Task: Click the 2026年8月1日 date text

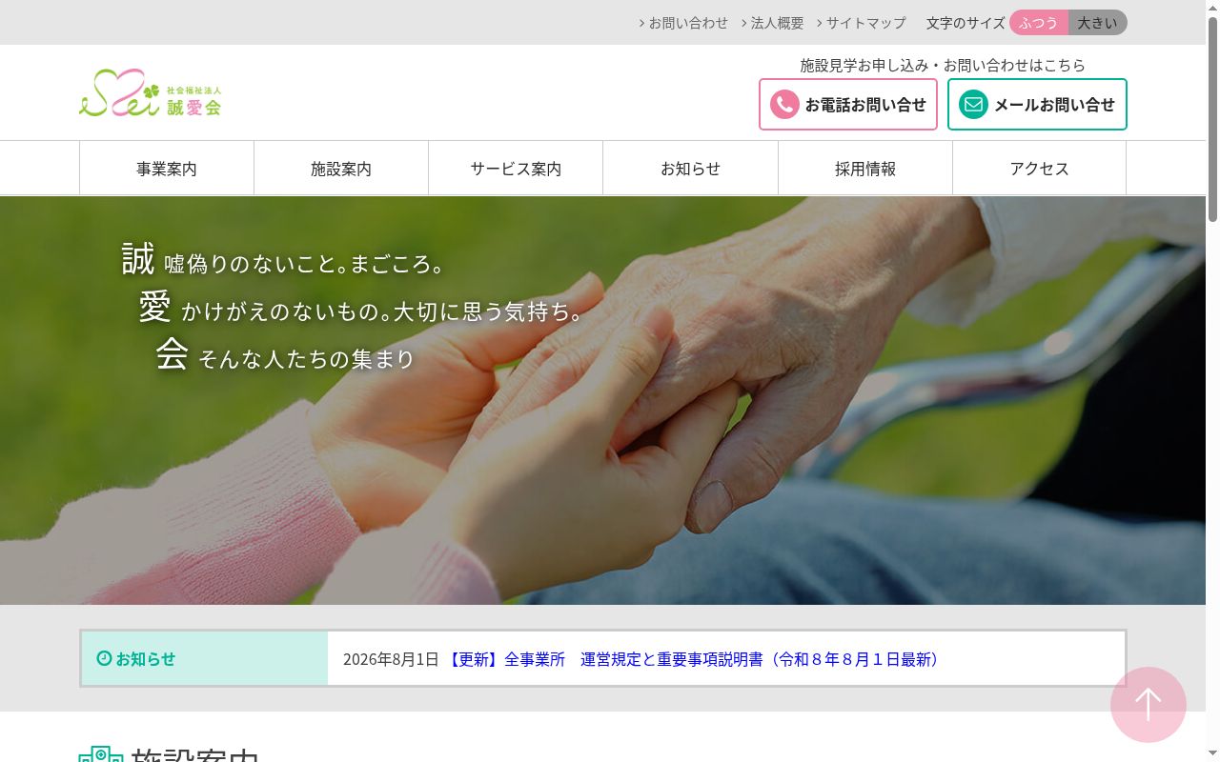Action: pyautogui.click(x=391, y=659)
